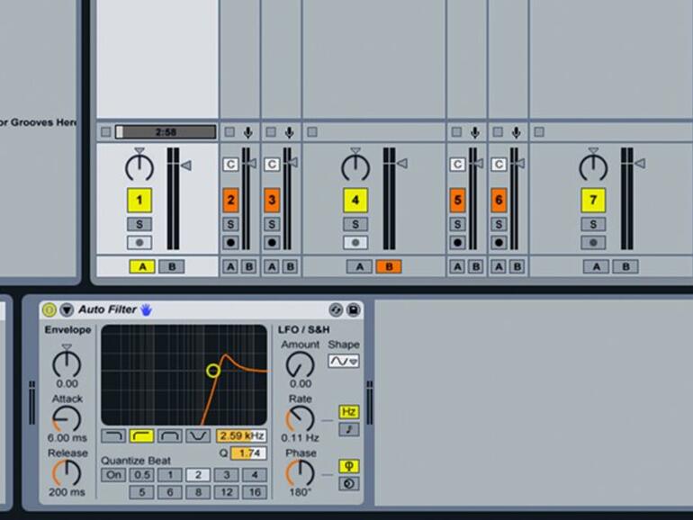Switch LFO rate to synced note icon

point(348,429)
